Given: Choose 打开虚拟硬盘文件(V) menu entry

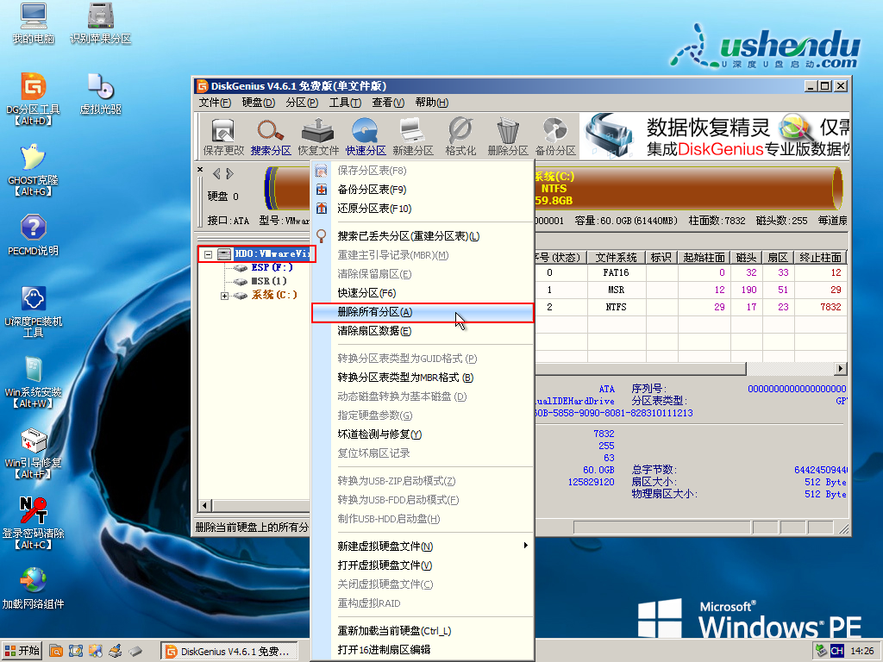Looking at the screenshot, I should 423,565.
